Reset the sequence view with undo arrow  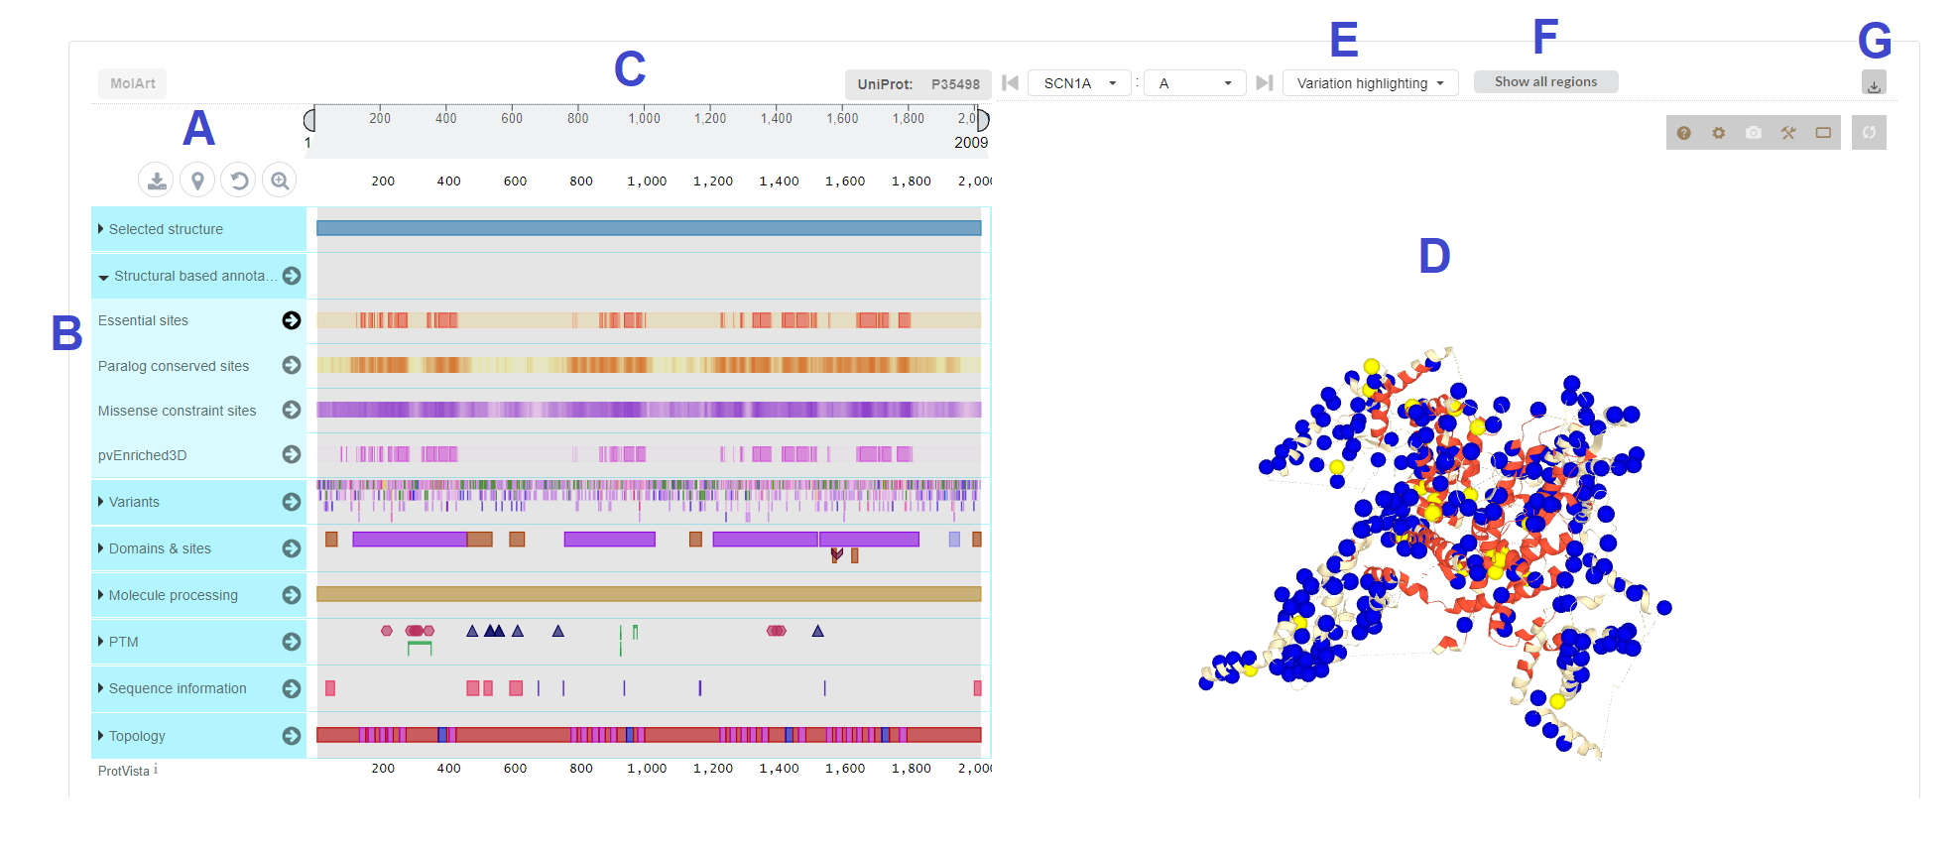(238, 181)
